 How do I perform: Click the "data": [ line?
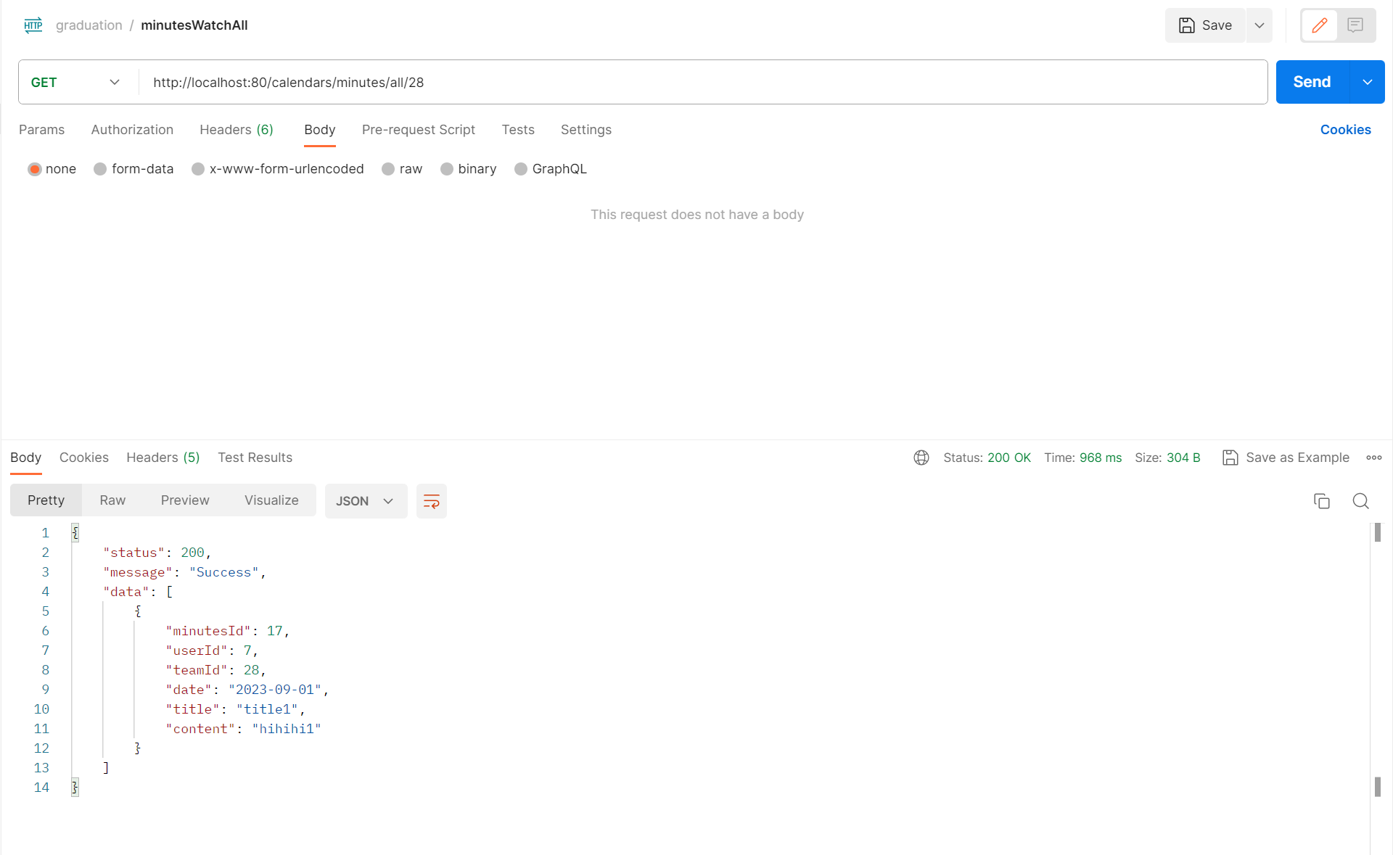(x=138, y=592)
